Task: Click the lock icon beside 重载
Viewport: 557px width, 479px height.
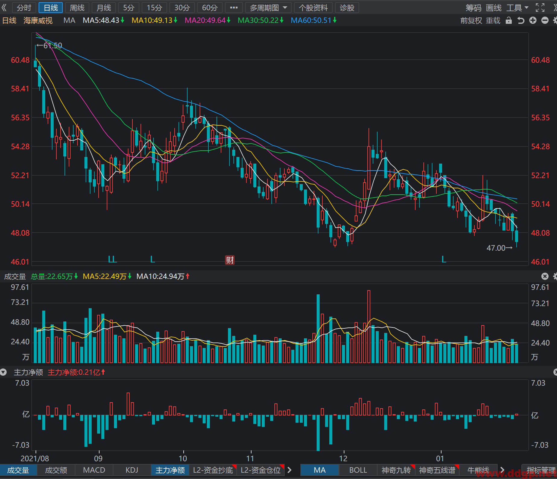Action: [x=509, y=20]
